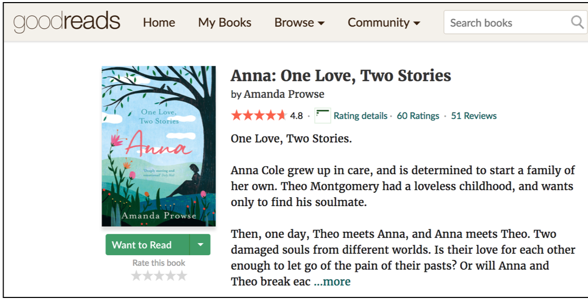Go to the Home menu item

(x=159, y=22)
